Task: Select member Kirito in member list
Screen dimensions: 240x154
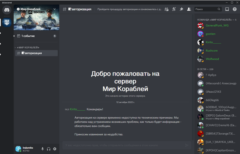Action: click(x=217, y=42)
